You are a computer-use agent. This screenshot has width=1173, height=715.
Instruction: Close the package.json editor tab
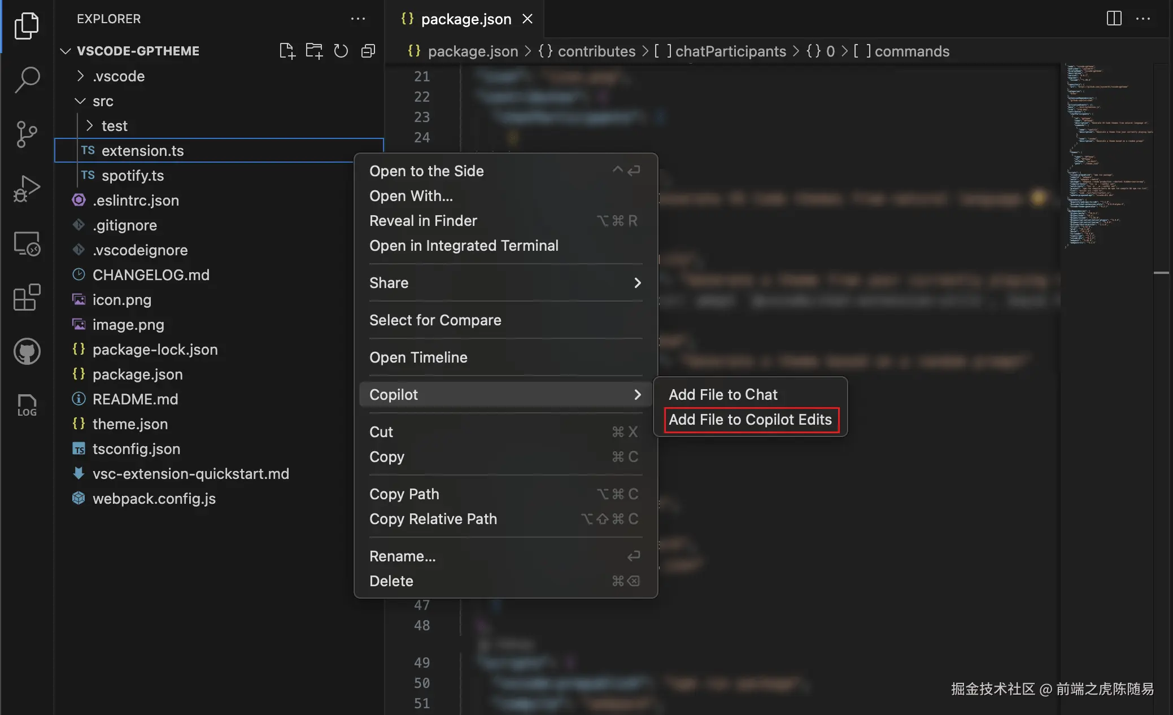click(527, 19)
